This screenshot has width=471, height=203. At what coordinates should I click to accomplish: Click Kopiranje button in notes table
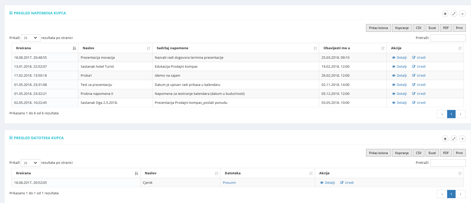(x=402, y=28)
